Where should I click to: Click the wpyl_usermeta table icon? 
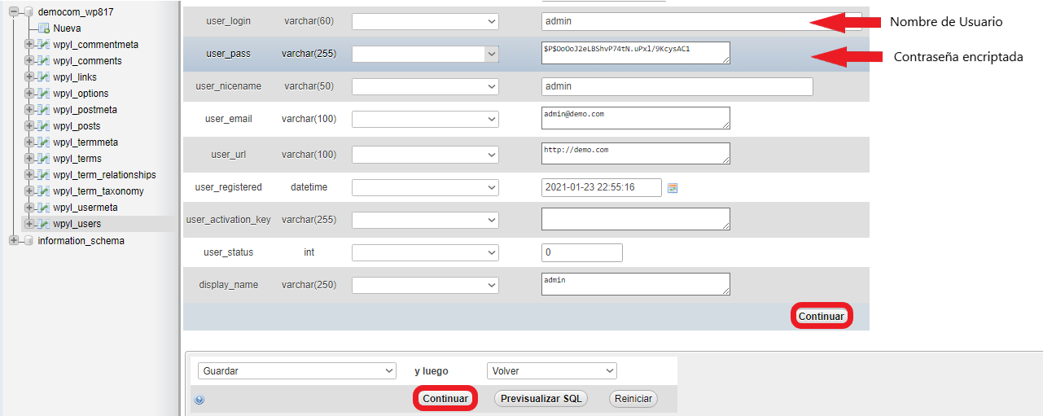pyautogui.click(x=44, y=208)
